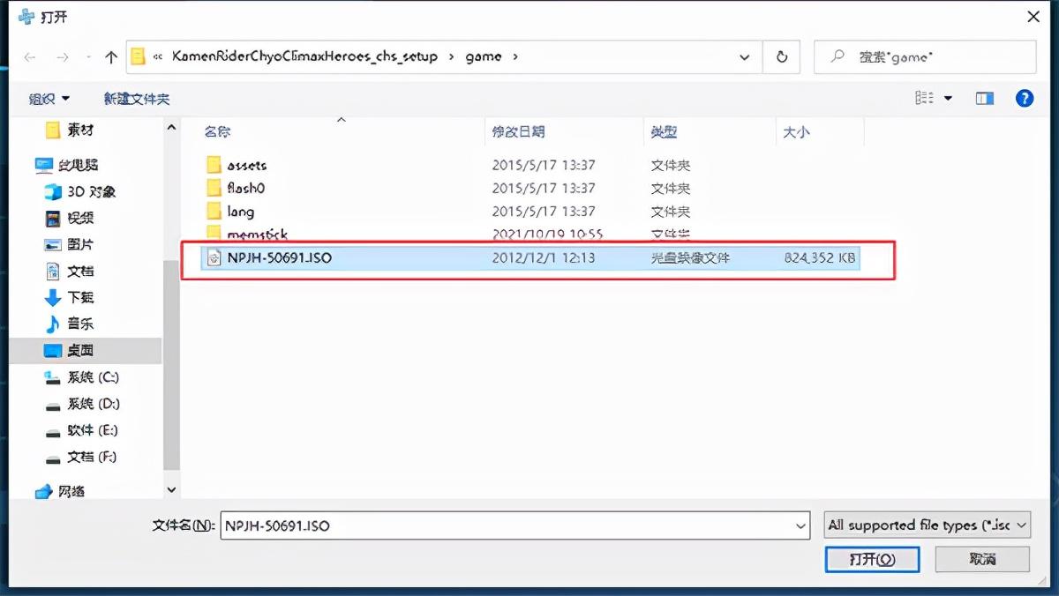Refresh the game folder view
This screenshot has height=596, width=1059.
pyautogui.click(x=782, y=56)
